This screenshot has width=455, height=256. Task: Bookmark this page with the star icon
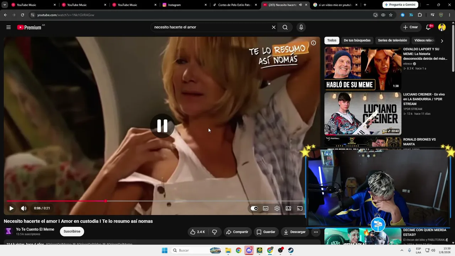point(391,15)
